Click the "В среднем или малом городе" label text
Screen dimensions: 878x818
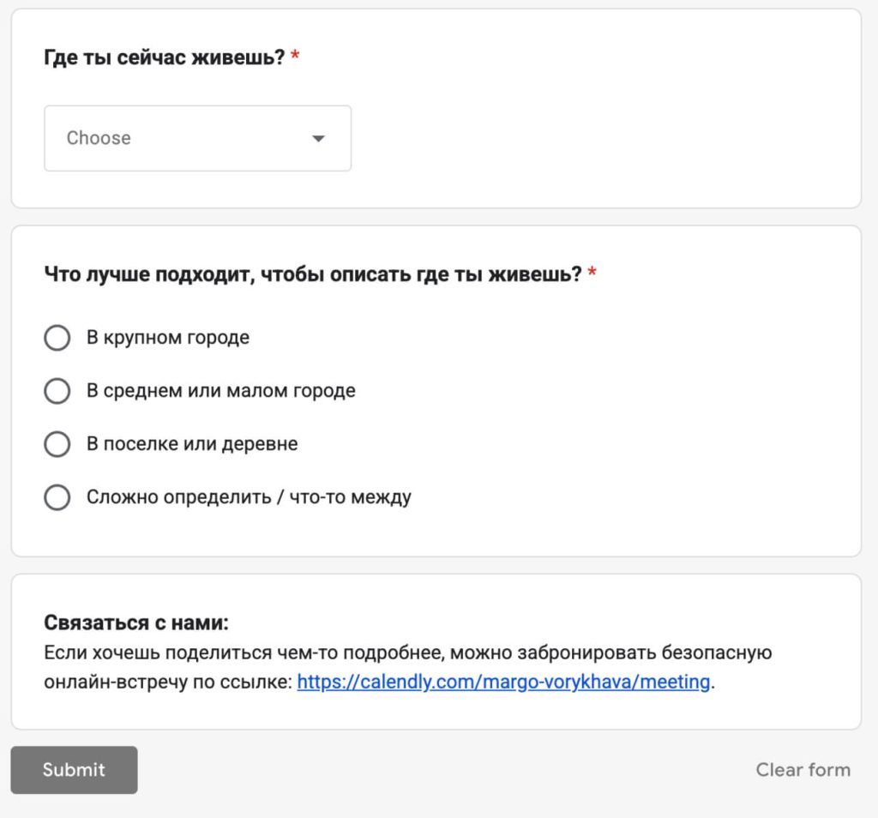[220, 391]
